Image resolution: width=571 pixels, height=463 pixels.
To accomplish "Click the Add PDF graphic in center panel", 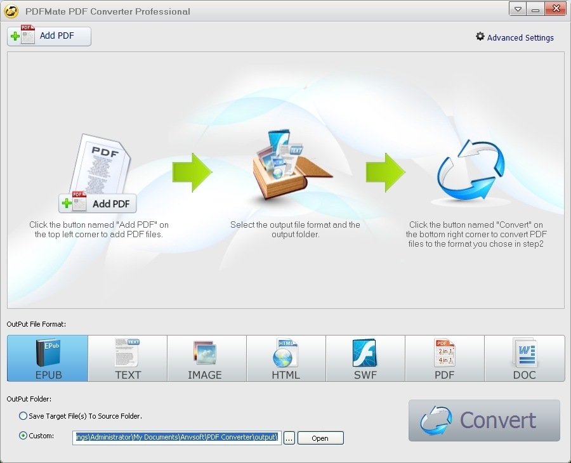I will coord(98,204).
